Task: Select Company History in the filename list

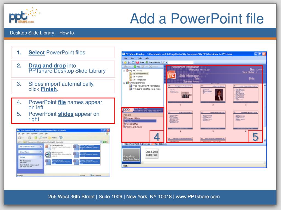Action: pyautogui.click(x=131, y=118)
